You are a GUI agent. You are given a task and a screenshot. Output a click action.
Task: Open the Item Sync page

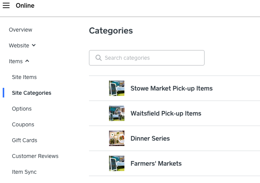click(x=24, y=172)
